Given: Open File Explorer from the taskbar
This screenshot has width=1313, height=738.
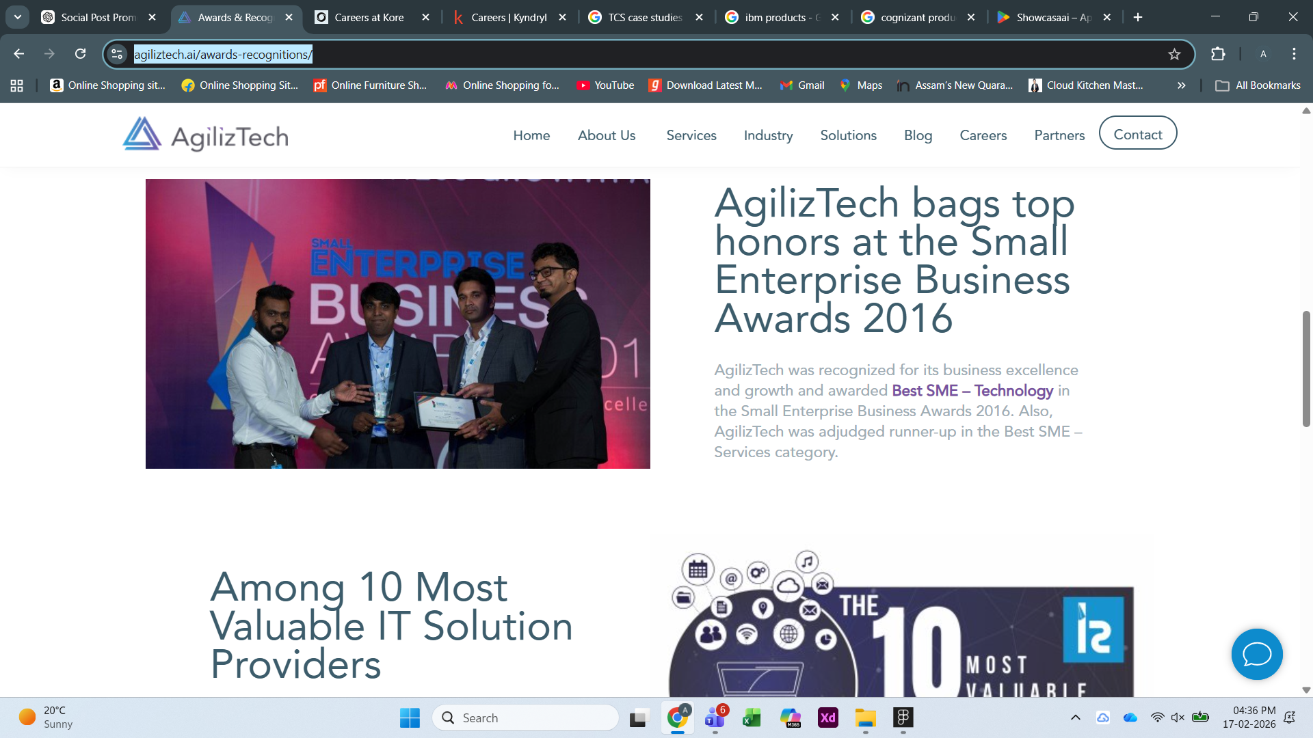Looking at the screenshot, I should pos(866,717).
